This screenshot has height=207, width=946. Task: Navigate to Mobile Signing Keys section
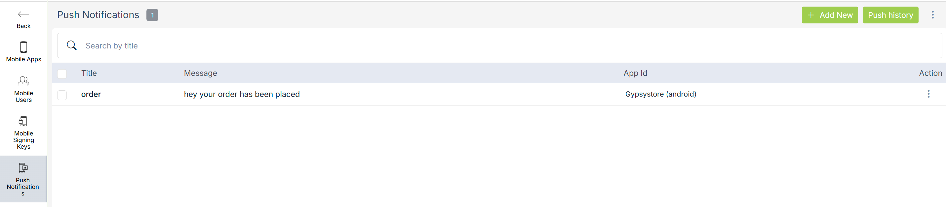coord(23,132)
